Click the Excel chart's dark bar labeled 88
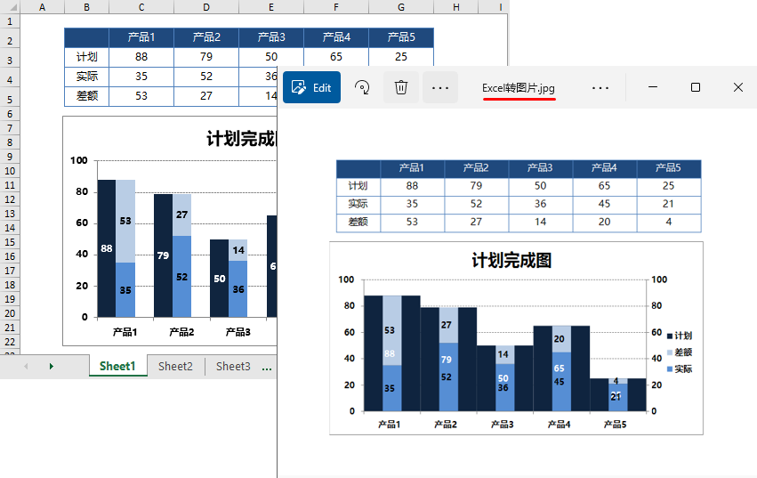Screen dimensions: 757x478 [x=107, y=248]
